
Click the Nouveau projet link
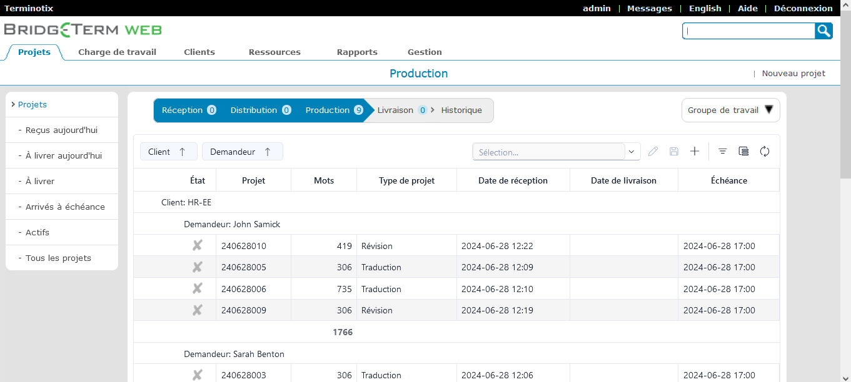click(x=793, y=73)
